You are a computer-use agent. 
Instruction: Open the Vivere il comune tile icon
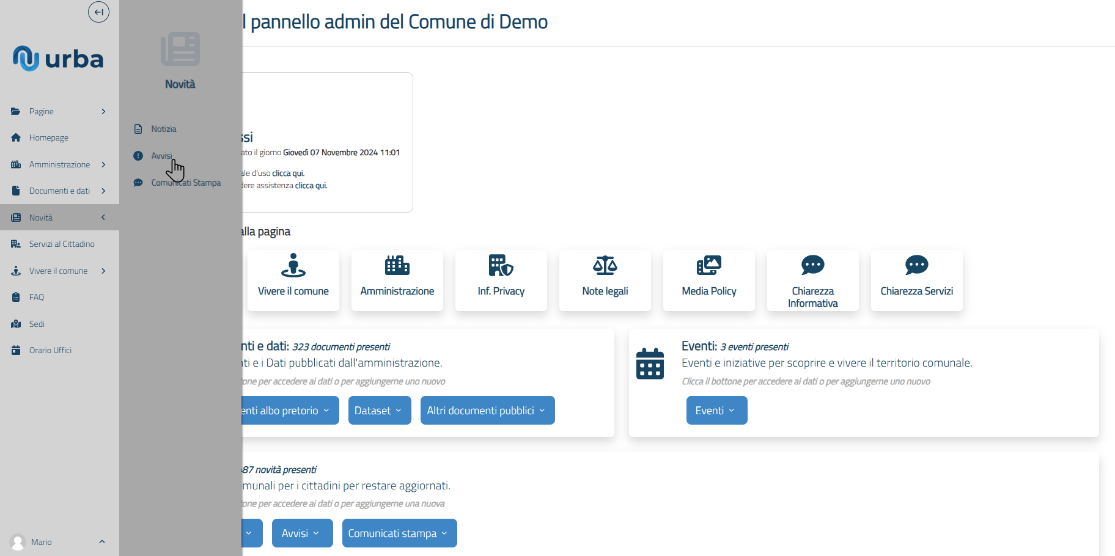293,266
